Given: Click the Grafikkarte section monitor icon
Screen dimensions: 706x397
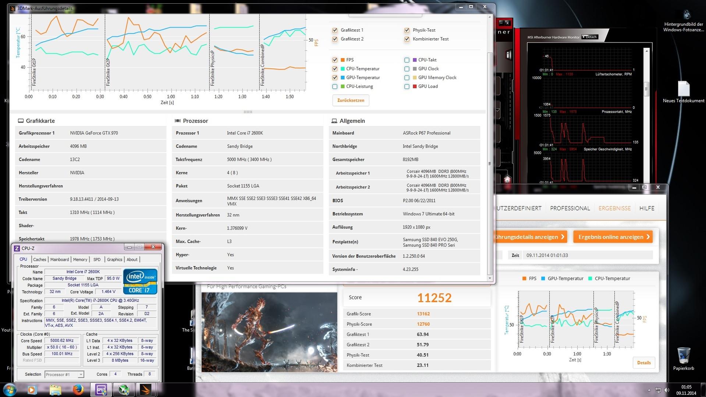Looking at the screenshot, I should pos(21,121).
